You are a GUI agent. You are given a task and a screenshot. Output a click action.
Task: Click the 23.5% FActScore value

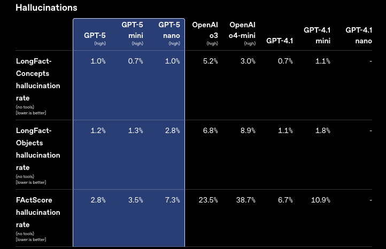point(209,200)
